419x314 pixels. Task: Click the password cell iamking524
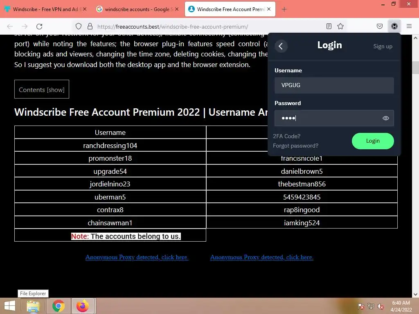point(302,223)
